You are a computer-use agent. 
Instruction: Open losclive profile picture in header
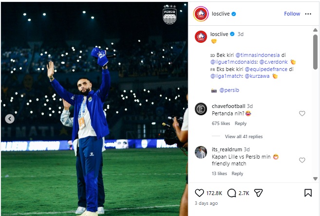tap(201, 14)
